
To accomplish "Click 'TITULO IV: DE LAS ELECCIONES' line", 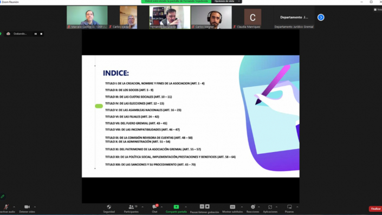I will coord(134,103).
